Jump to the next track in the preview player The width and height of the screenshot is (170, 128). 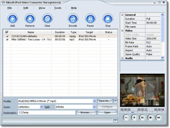coord(158,118)
